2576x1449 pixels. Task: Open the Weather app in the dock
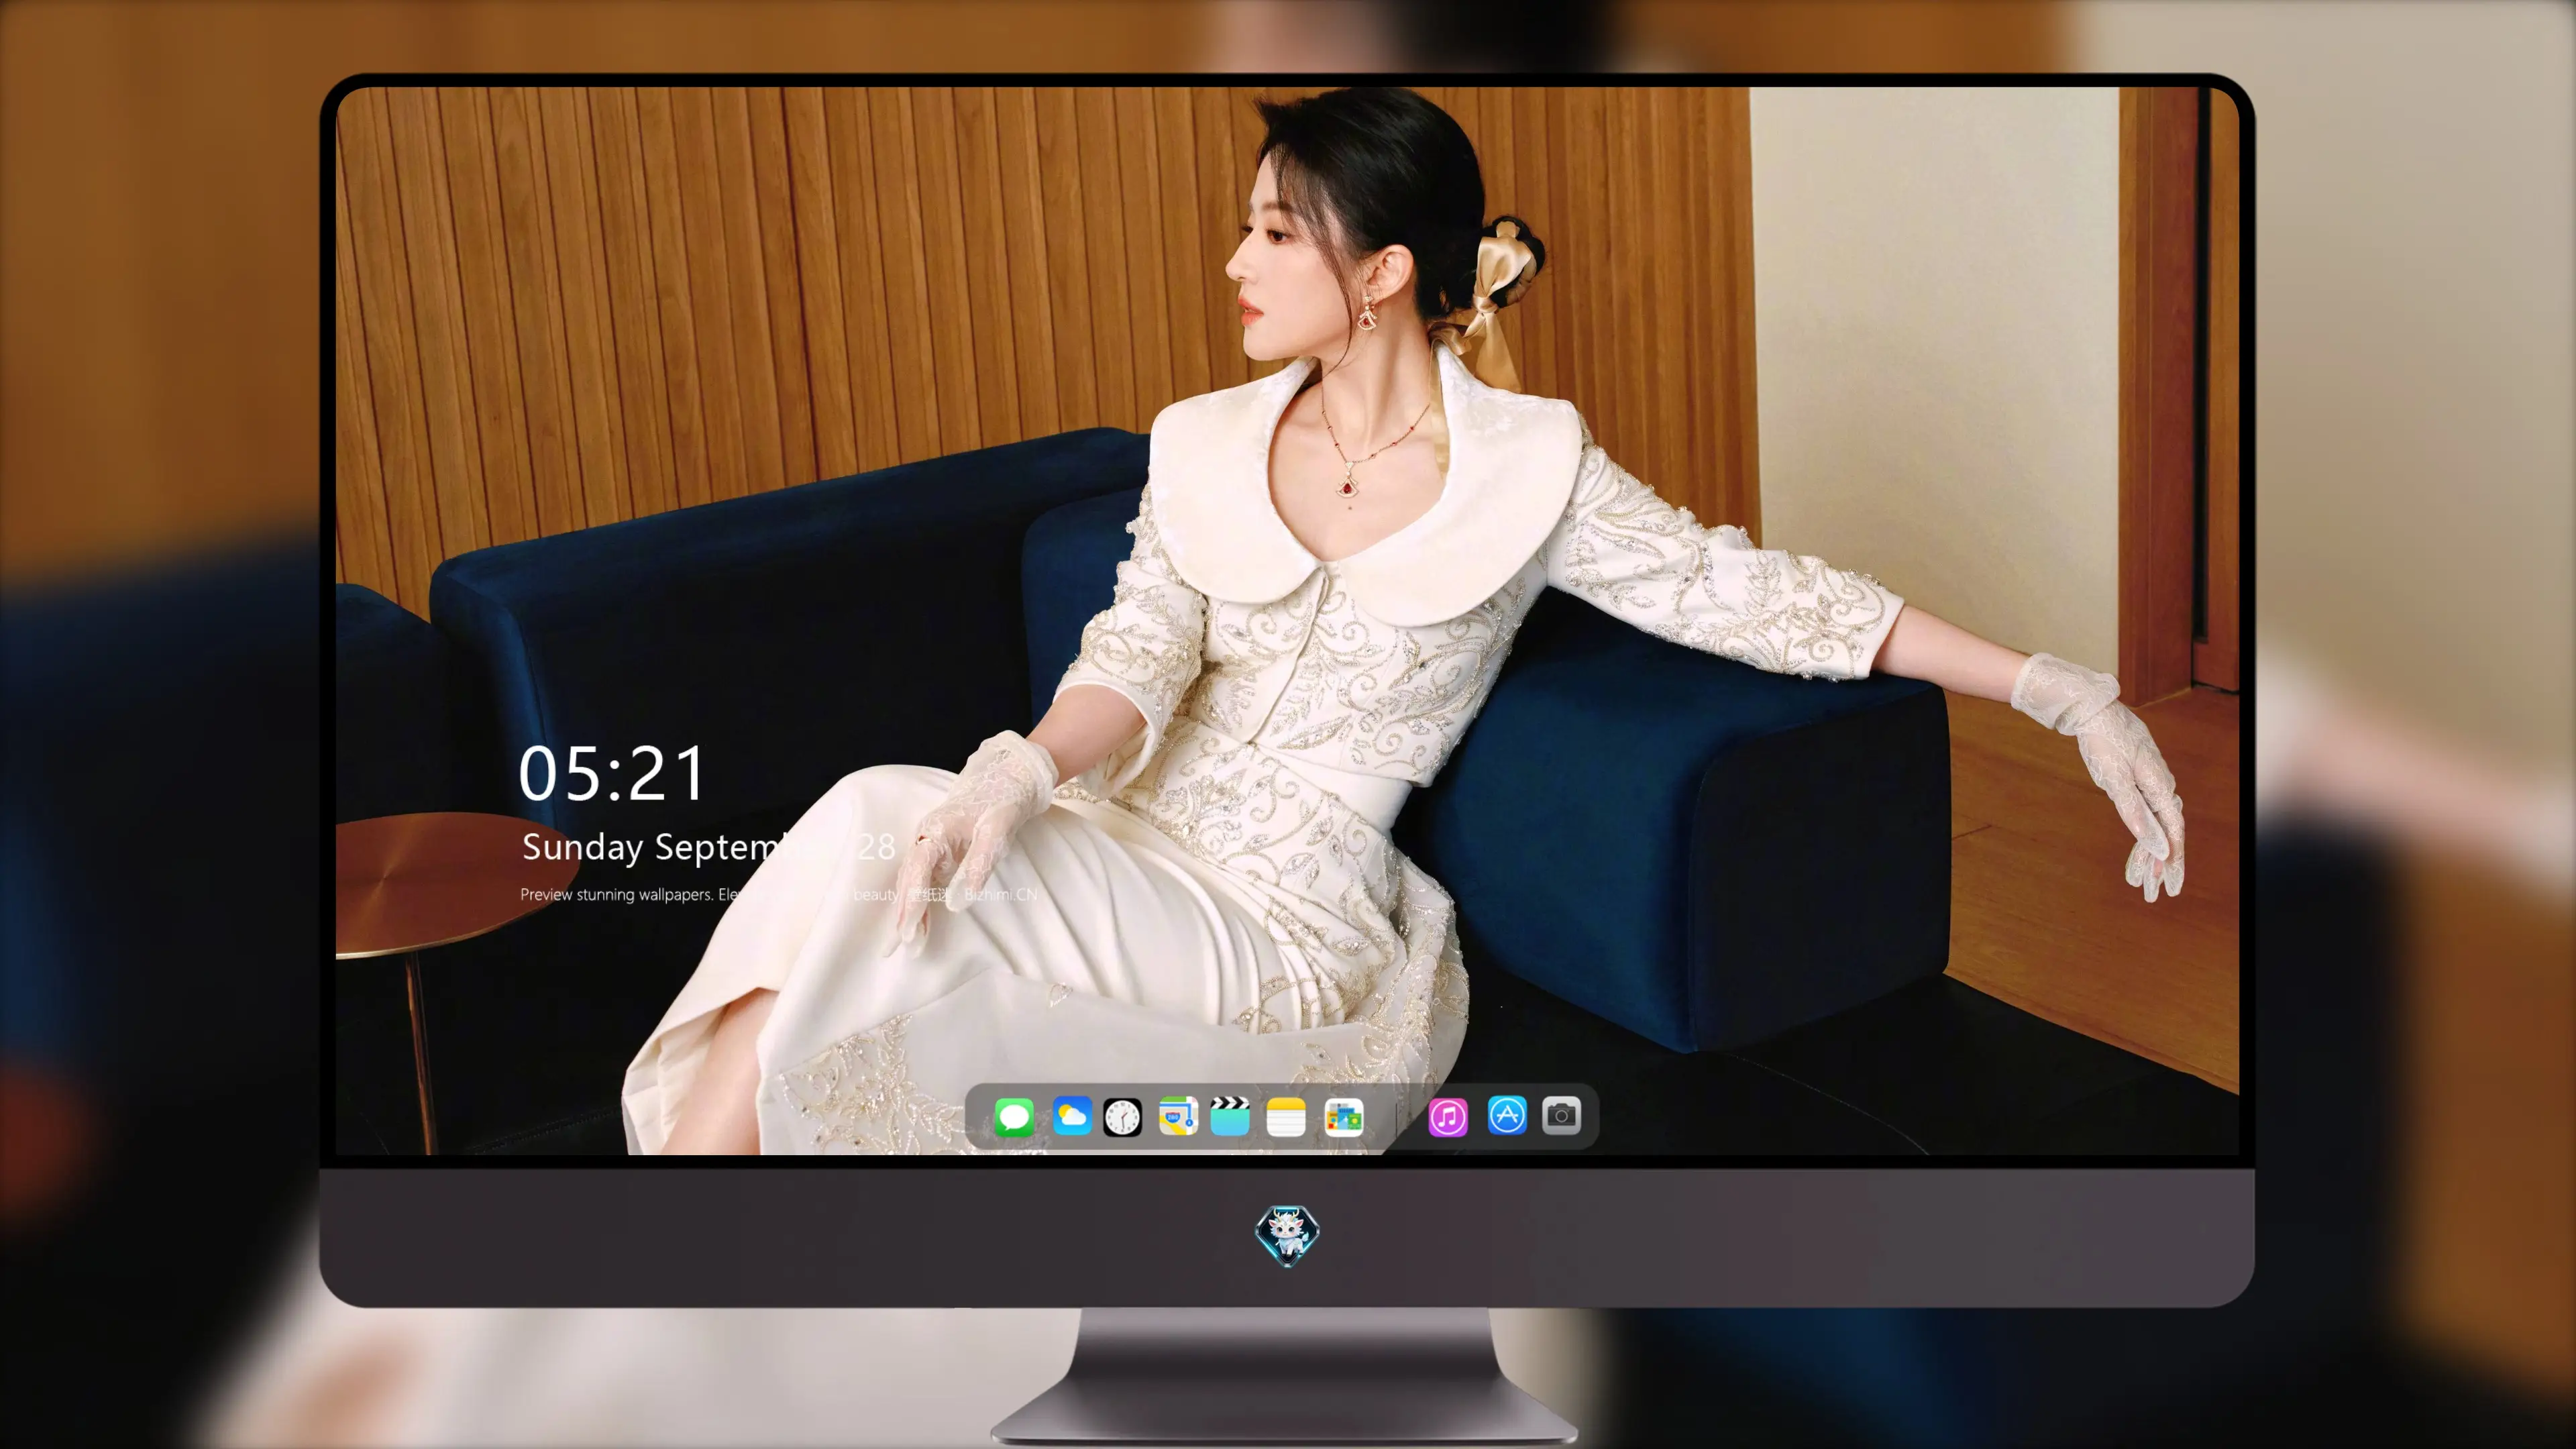pos(1071,1116)
